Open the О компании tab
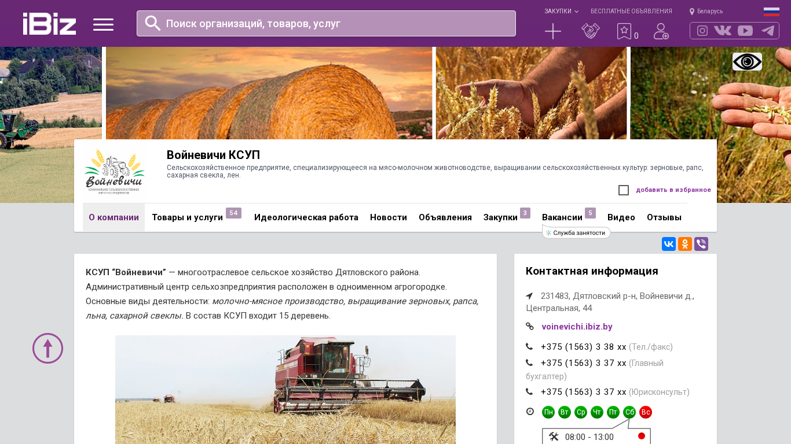This screenshot has width=791, height=444. 113,217
